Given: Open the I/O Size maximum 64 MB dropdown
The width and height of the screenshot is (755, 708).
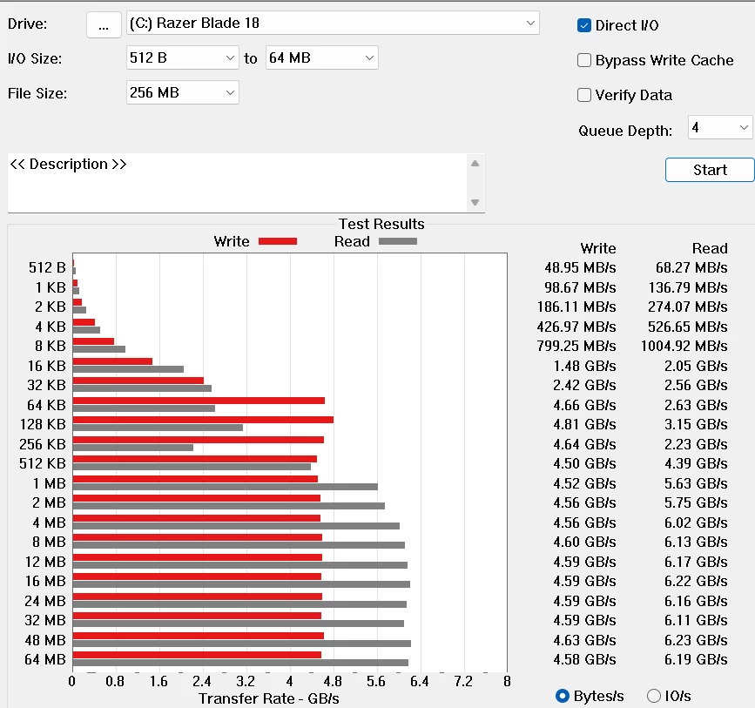Looking at the screenshot, I should point(321,58).
